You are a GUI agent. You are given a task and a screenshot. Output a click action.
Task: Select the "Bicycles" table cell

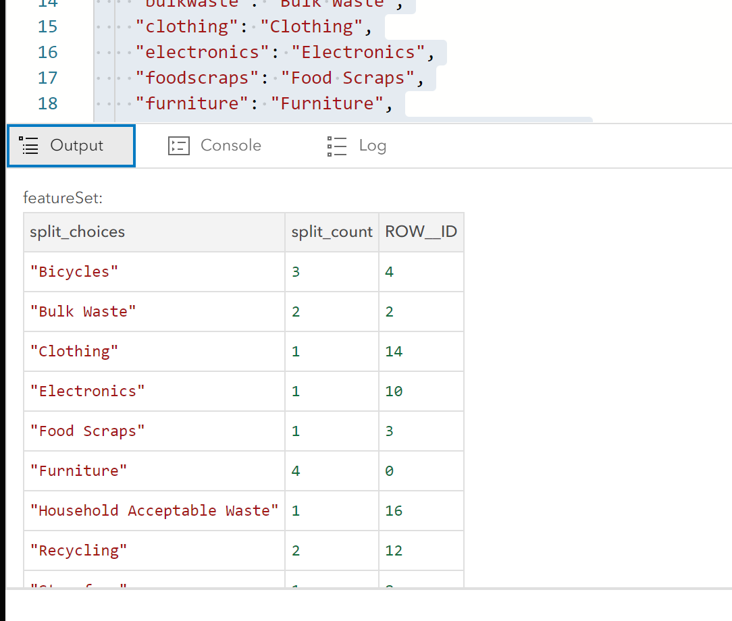(x=74, y=272)
